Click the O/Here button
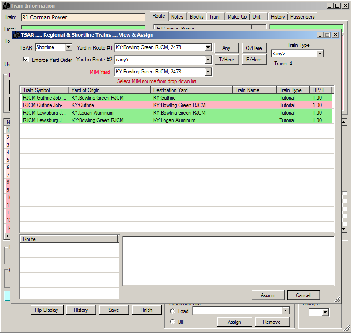351x333 pixels. [254, 48]
